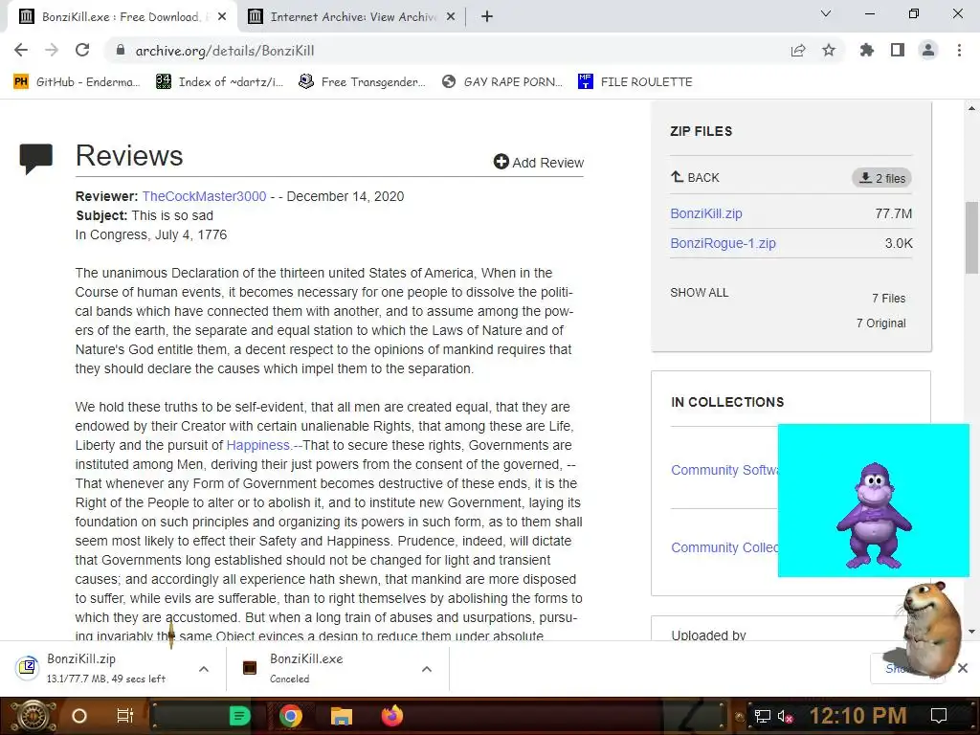
Task: Open a new browser tab
Action: tap(487, 17)
